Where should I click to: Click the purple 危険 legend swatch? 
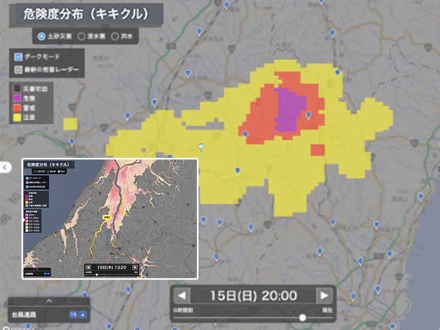(16, 97)
